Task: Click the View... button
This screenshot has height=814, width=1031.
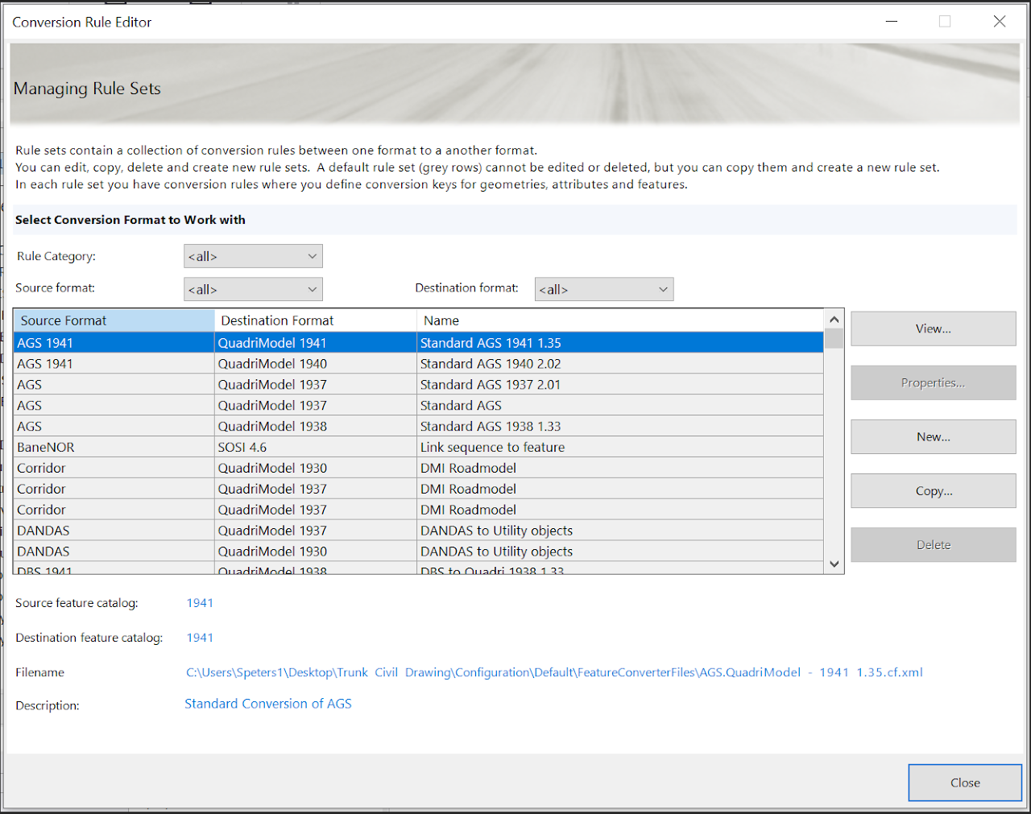Action: [934, 328]
